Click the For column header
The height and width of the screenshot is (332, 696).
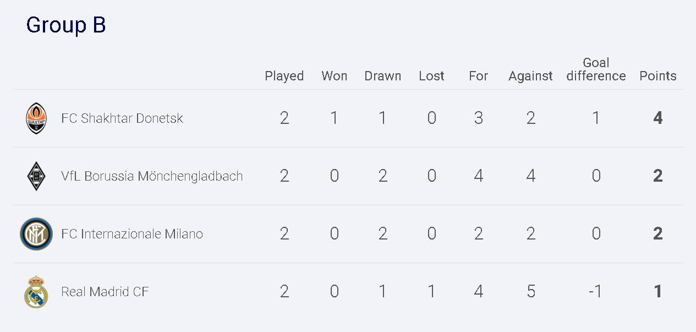point(479,76)
